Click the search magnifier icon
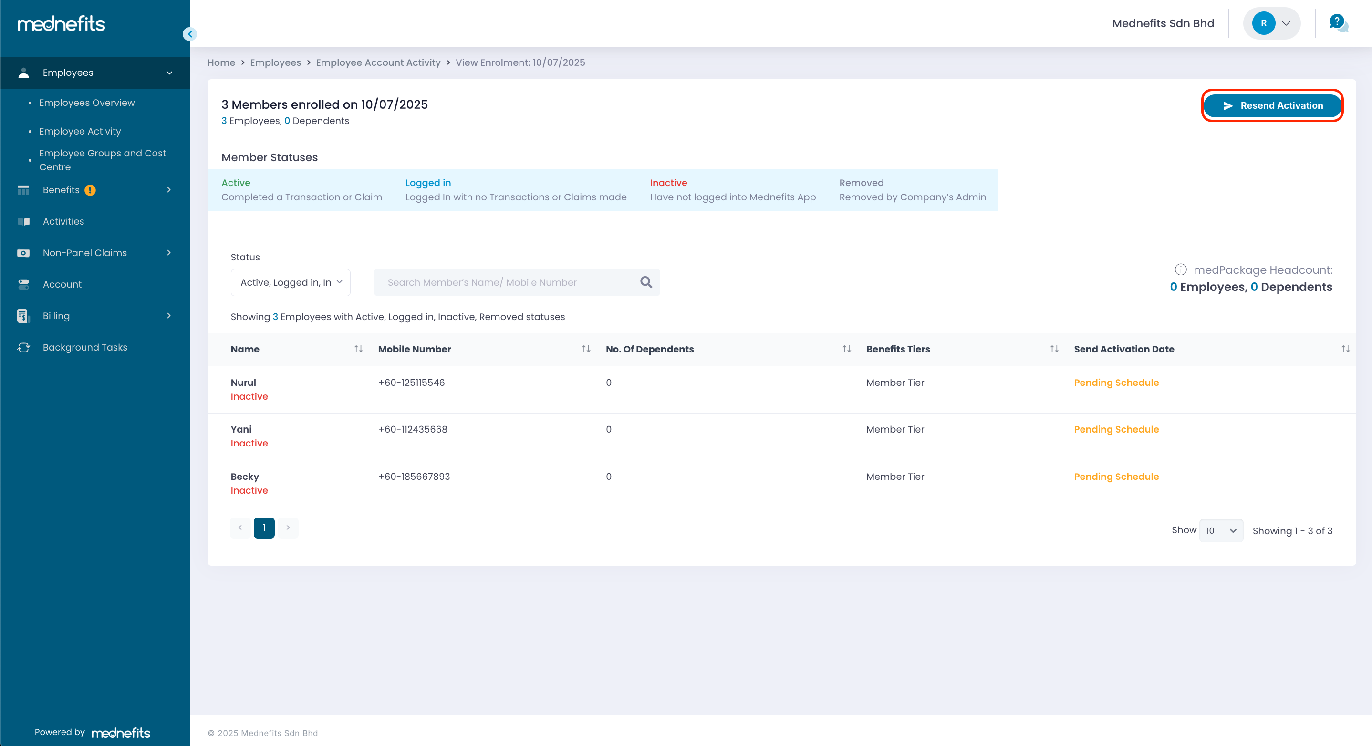1372x746 pixels. [x=645, y=282]
